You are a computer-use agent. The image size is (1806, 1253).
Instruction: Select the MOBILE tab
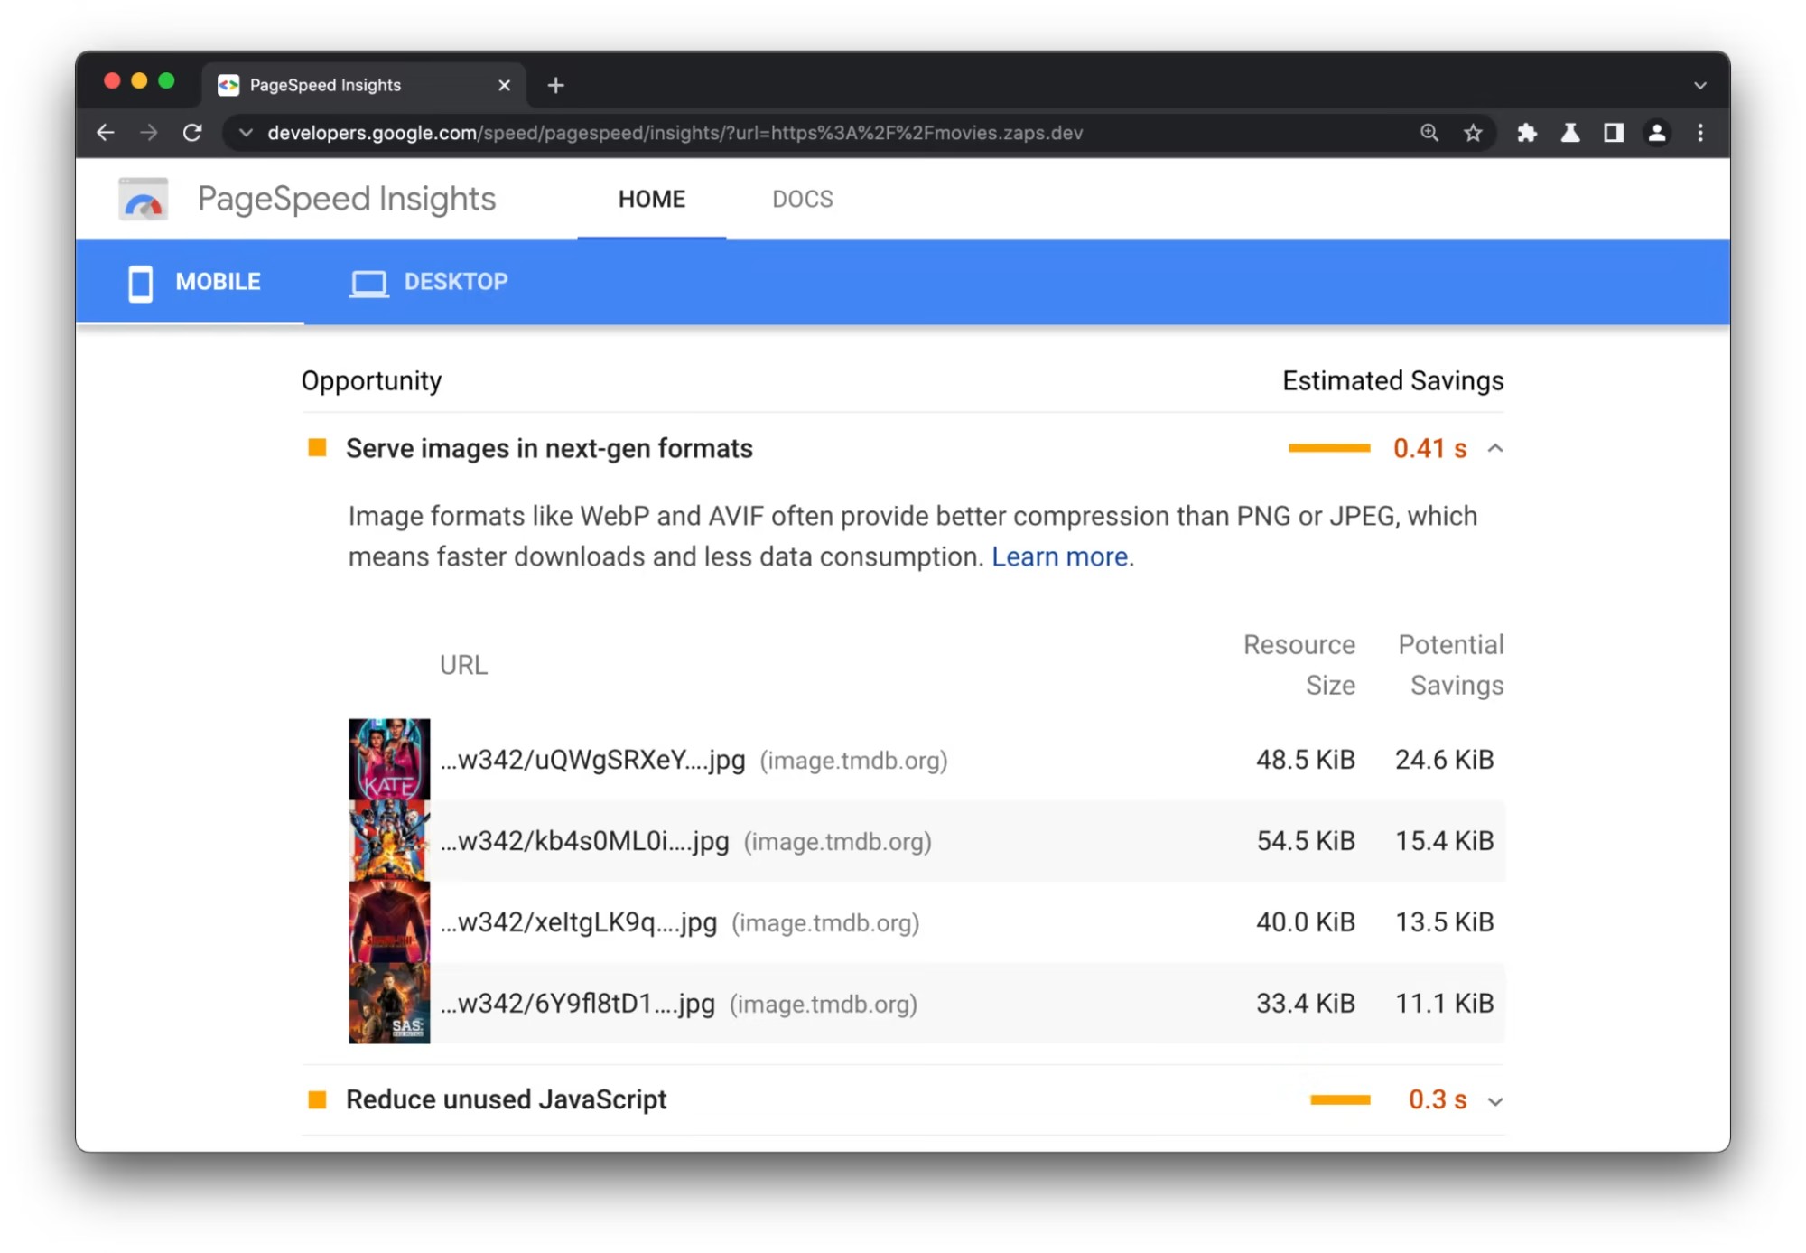click(193, 282)
